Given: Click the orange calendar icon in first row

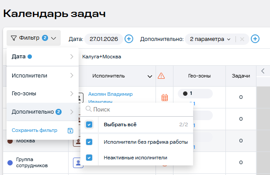Looking at the screenshot, I should pyautogui.click(x=165, y=98).
